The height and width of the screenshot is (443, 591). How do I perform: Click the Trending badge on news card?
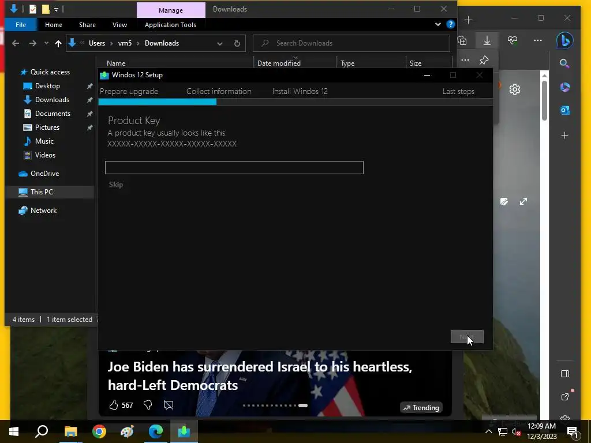pos(421,408)
